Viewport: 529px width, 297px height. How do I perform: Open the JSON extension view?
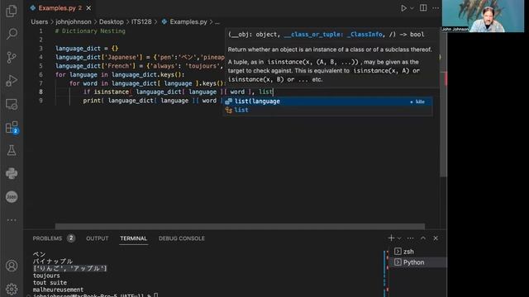12,197
